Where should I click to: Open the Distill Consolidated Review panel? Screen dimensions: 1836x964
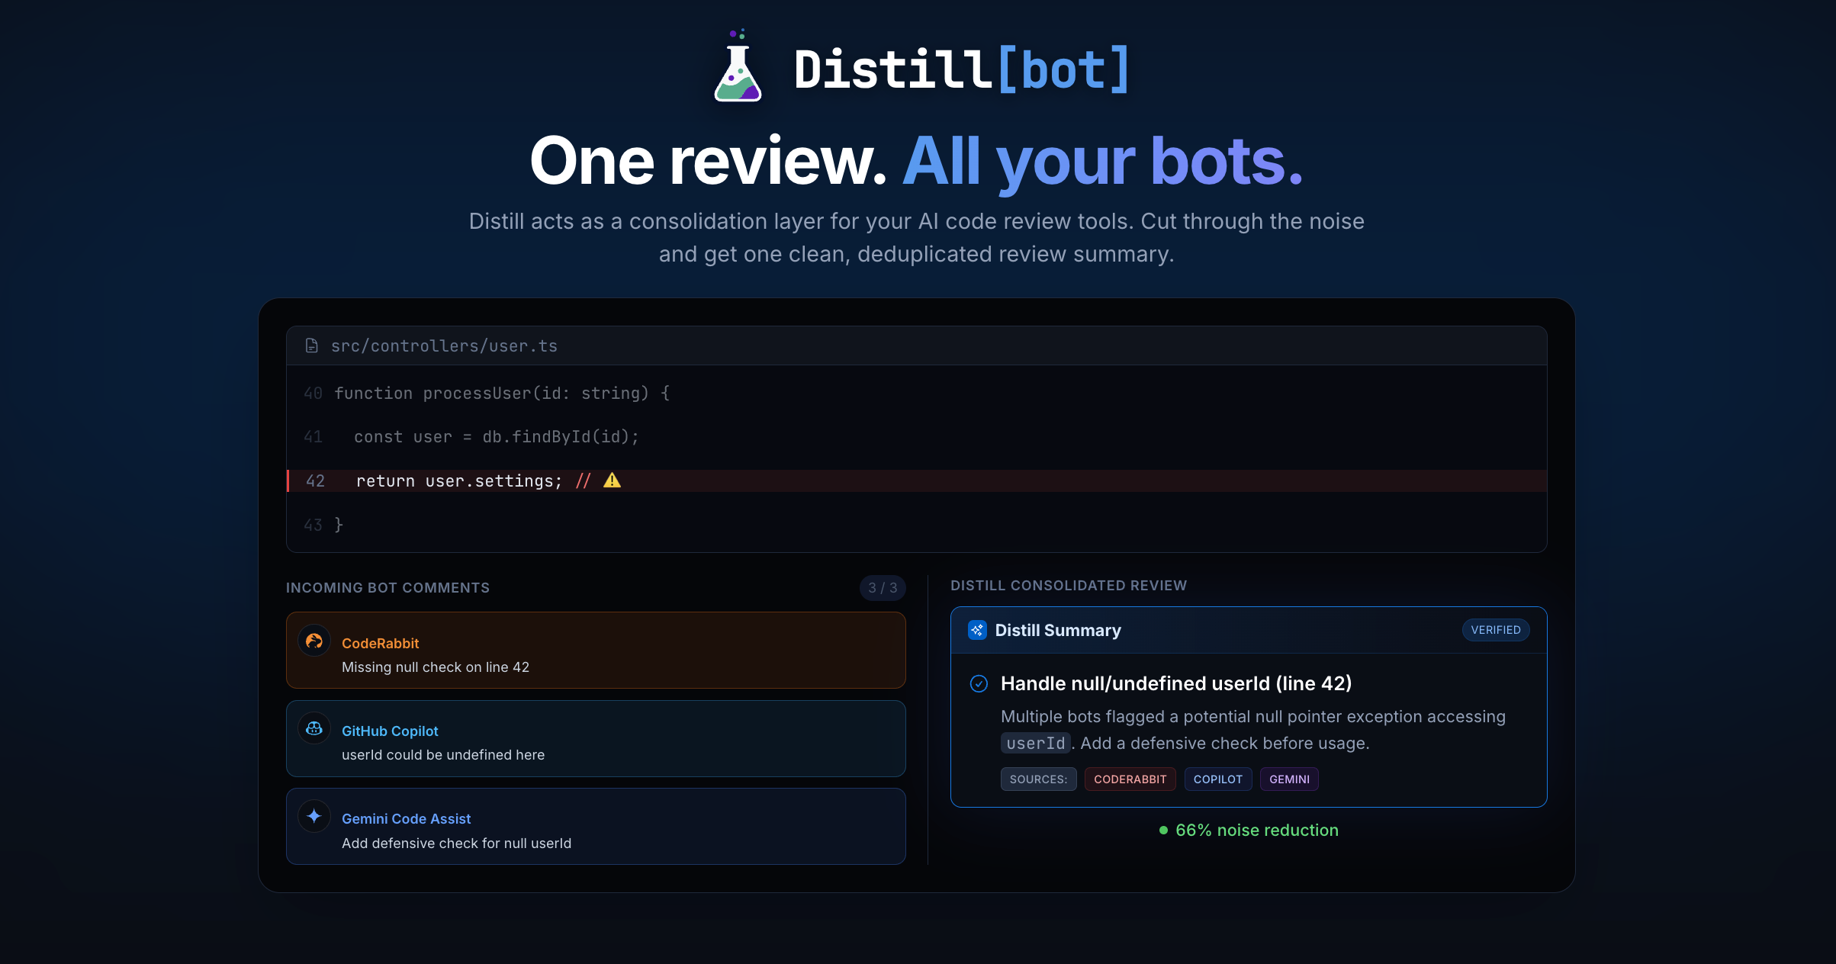coord(1069,585)
